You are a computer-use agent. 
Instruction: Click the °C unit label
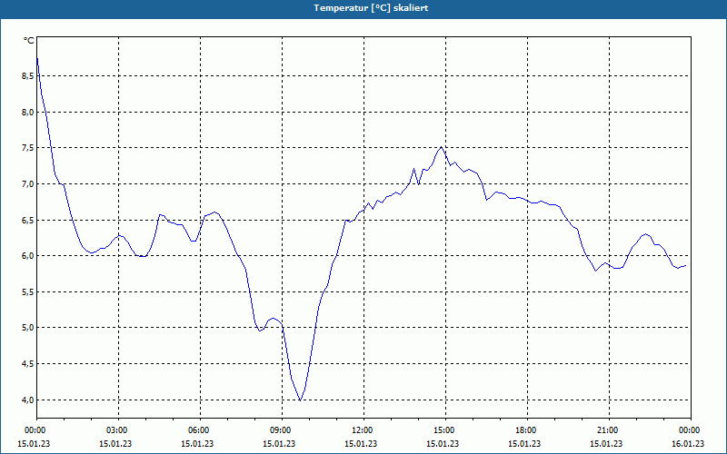(x=29, y=41)
